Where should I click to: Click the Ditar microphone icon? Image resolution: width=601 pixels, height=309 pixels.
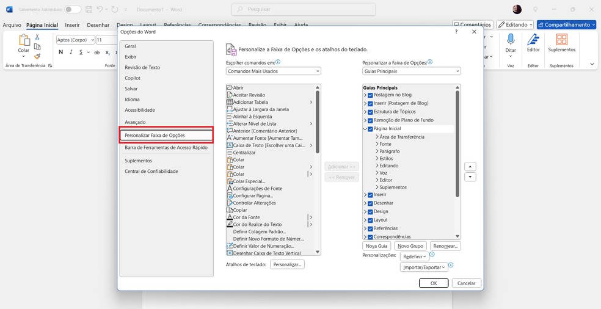[x=511, y=40]
